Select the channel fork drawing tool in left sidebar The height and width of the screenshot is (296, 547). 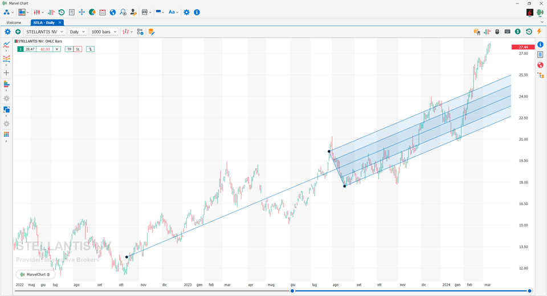tap(6, 59)
